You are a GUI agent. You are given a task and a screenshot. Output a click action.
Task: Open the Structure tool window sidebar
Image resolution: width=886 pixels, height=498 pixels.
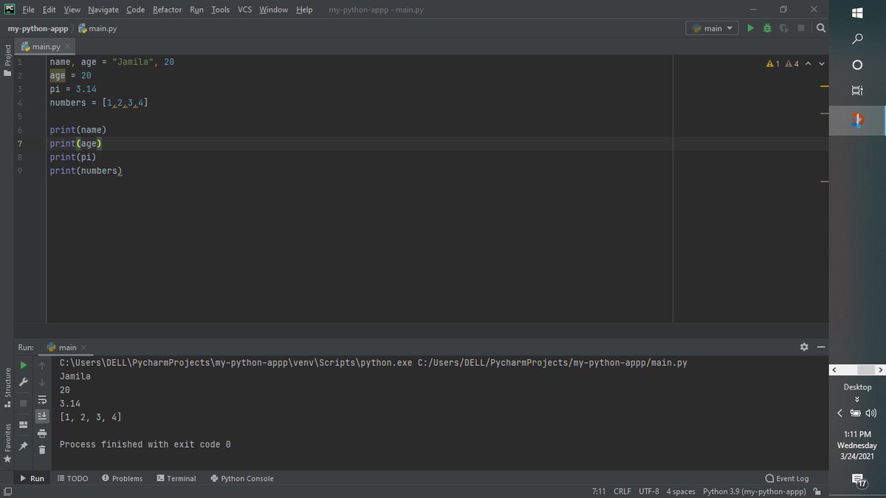(7, 387)
